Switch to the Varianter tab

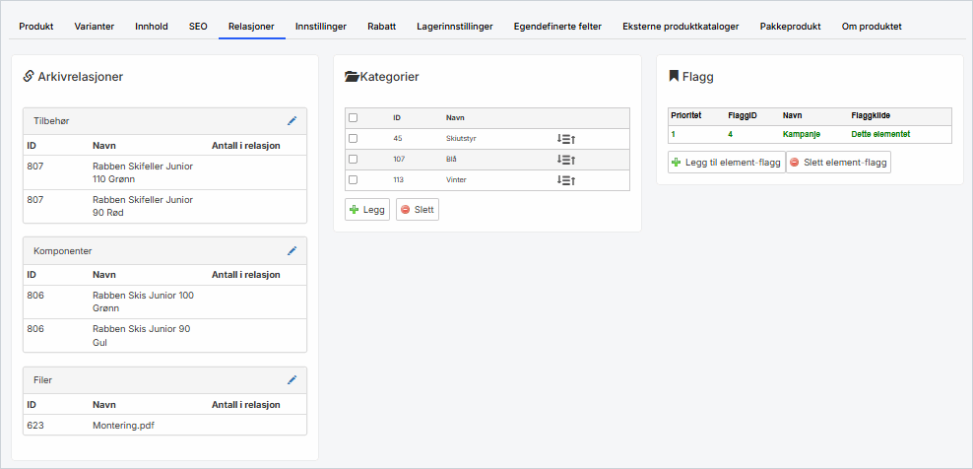[x=94, y=27]
